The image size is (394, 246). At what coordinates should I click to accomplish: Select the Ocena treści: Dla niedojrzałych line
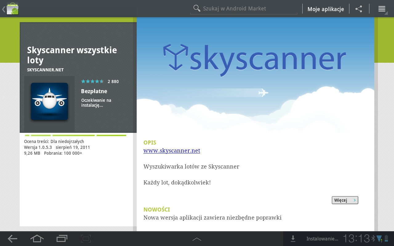pos(54,141)
